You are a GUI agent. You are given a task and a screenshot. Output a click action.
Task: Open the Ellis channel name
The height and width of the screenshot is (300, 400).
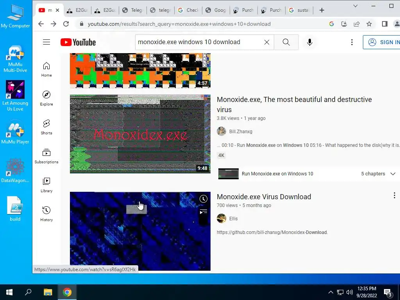tap(234, 219)
